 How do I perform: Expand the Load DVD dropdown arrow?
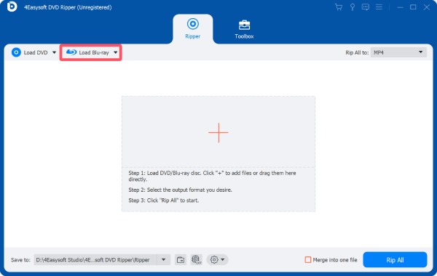tap(54, 52)
